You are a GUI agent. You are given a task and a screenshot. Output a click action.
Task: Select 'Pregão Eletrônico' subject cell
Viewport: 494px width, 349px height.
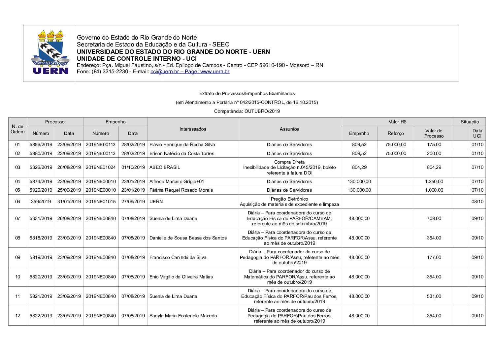coord(289,199)
